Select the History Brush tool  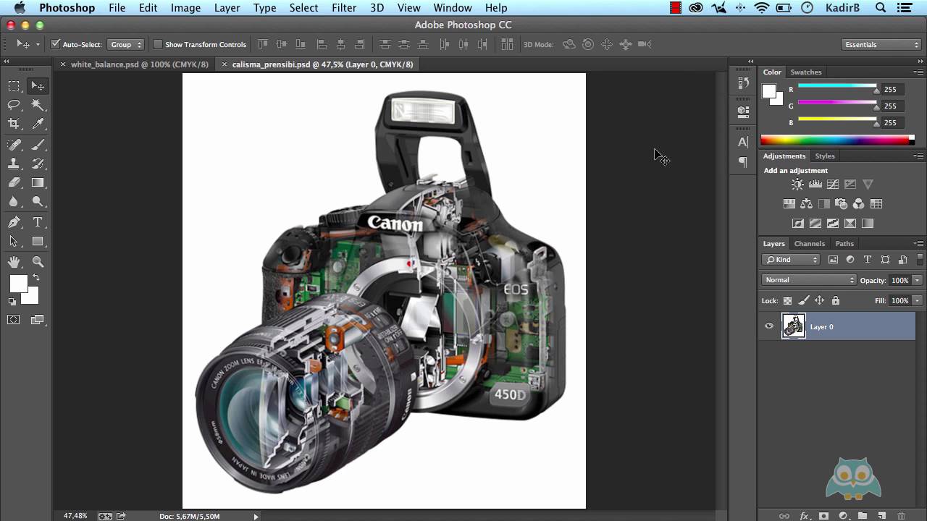(38, 164)
